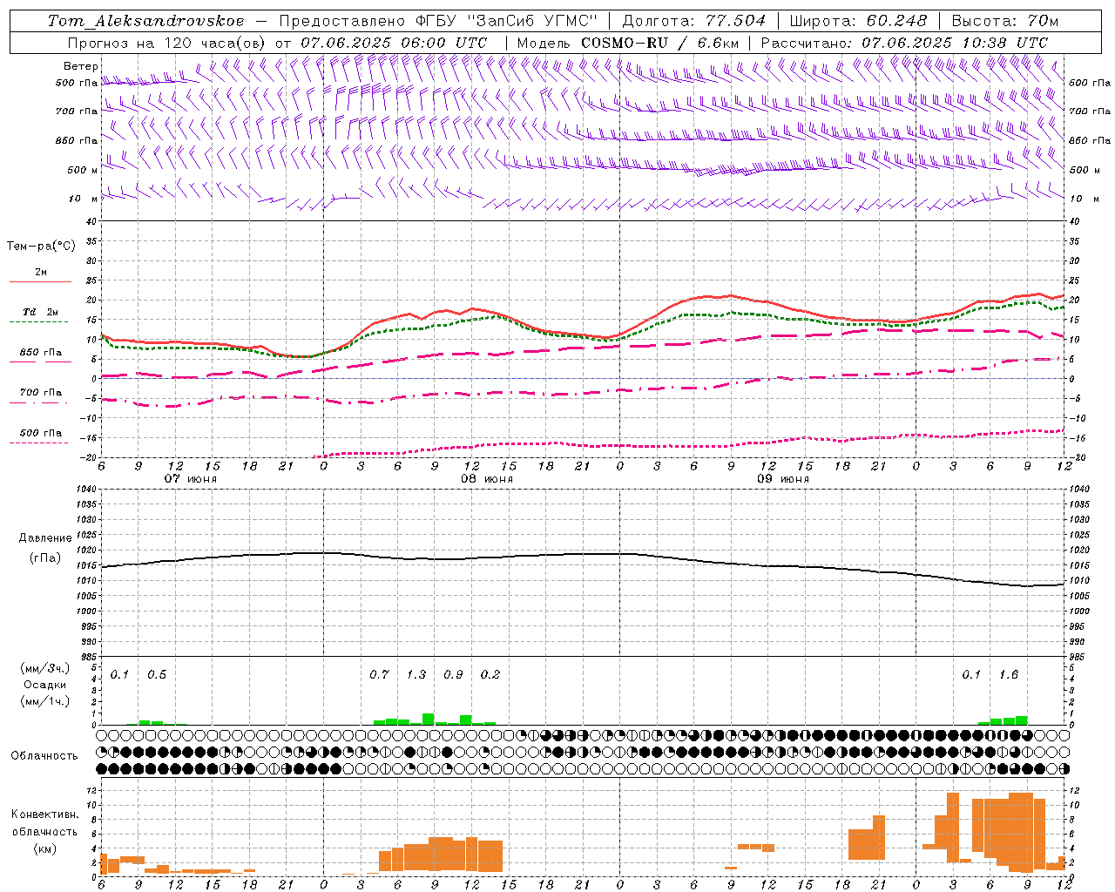Select the forecast start time 07.06.2025 06:00 UTC
Screen dimensions: 1115x892
394,43
